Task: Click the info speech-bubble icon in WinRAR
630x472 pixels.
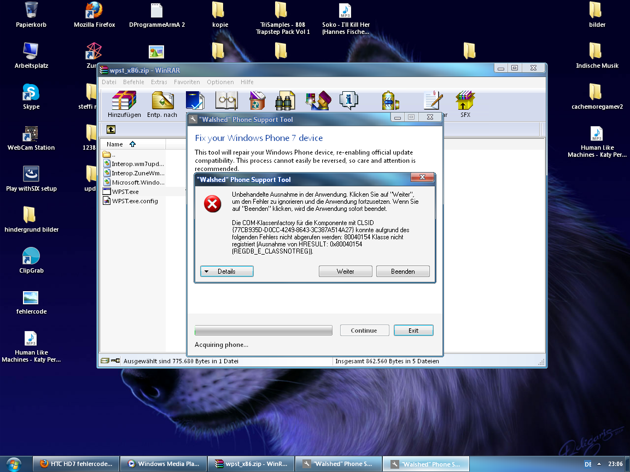Action: tap(348, 101)
